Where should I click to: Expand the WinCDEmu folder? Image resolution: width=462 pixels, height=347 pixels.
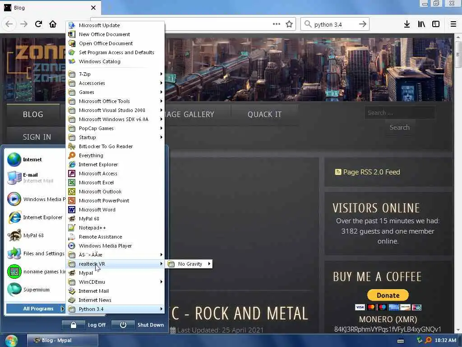pyautogui.click(x=115, y=282)
